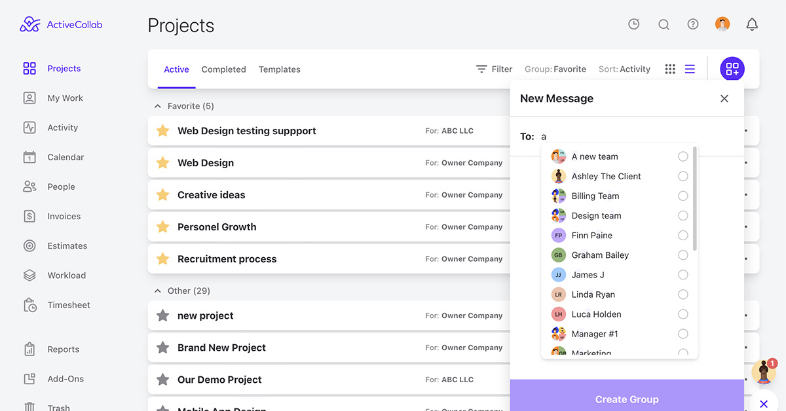This screenshot has width=786, height=411.
Task: Collapse the Other projects group
Action: pos(157,290)
